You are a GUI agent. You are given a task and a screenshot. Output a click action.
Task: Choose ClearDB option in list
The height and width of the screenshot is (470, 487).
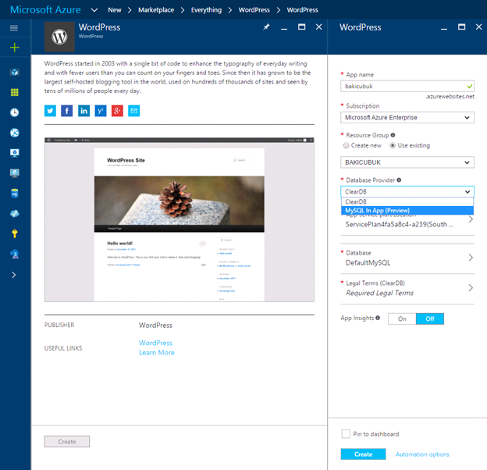407,201
